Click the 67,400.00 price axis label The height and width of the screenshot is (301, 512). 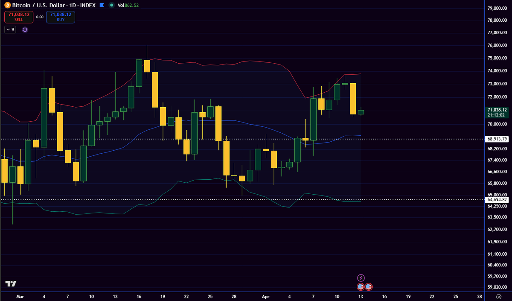pyautogui.click(x=497, y=160)
